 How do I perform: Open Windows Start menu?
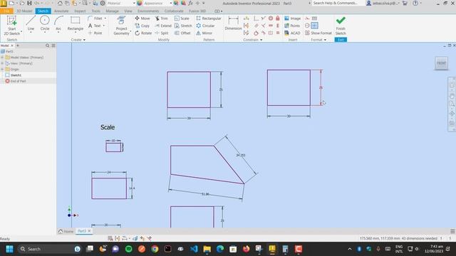[x=9, y=249]
